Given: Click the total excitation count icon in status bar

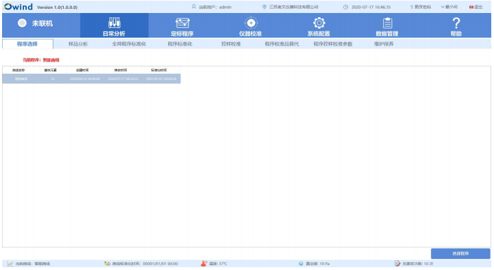Looking at the screenshot, I should (397, 263).
